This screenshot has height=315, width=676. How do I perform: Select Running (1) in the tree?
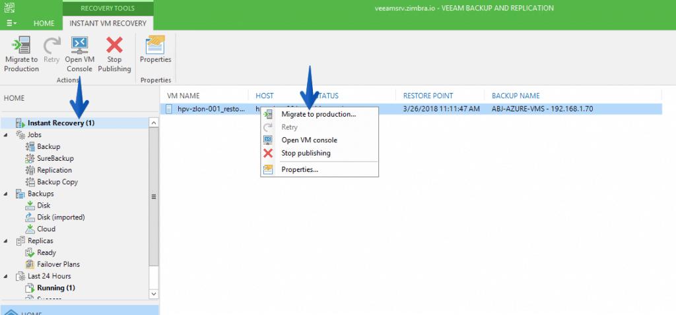point(56,288)
